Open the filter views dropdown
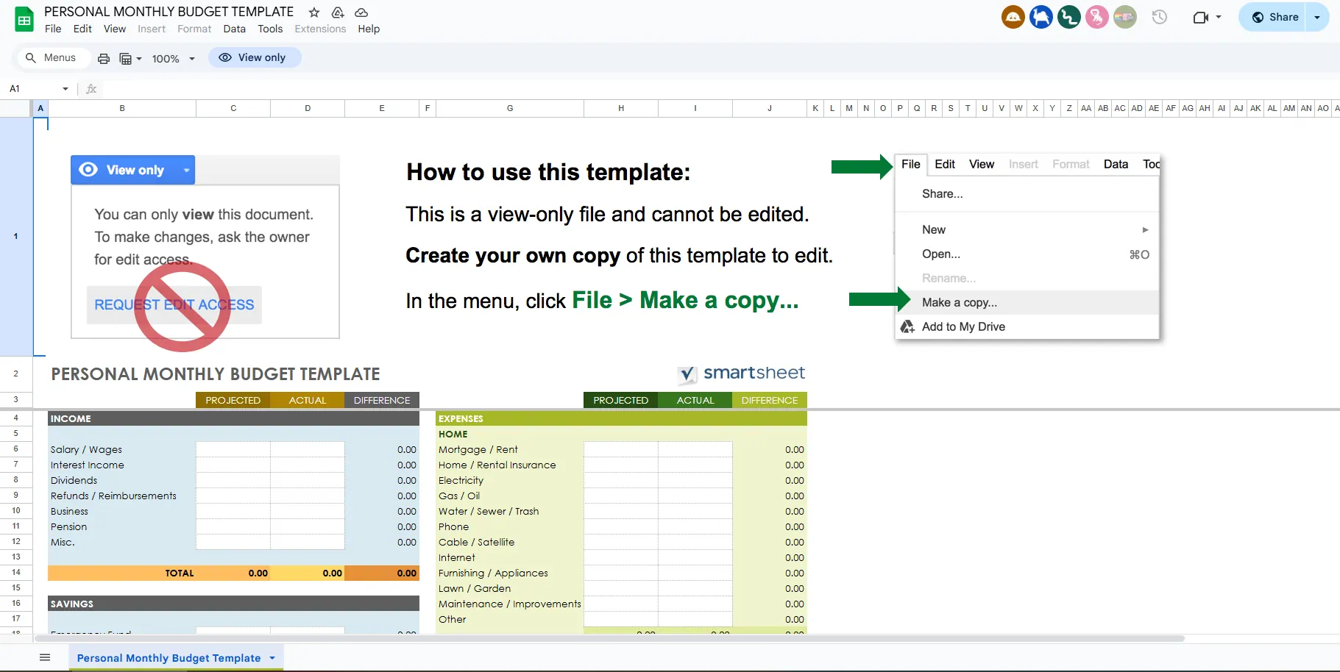 tap(130, 59)
